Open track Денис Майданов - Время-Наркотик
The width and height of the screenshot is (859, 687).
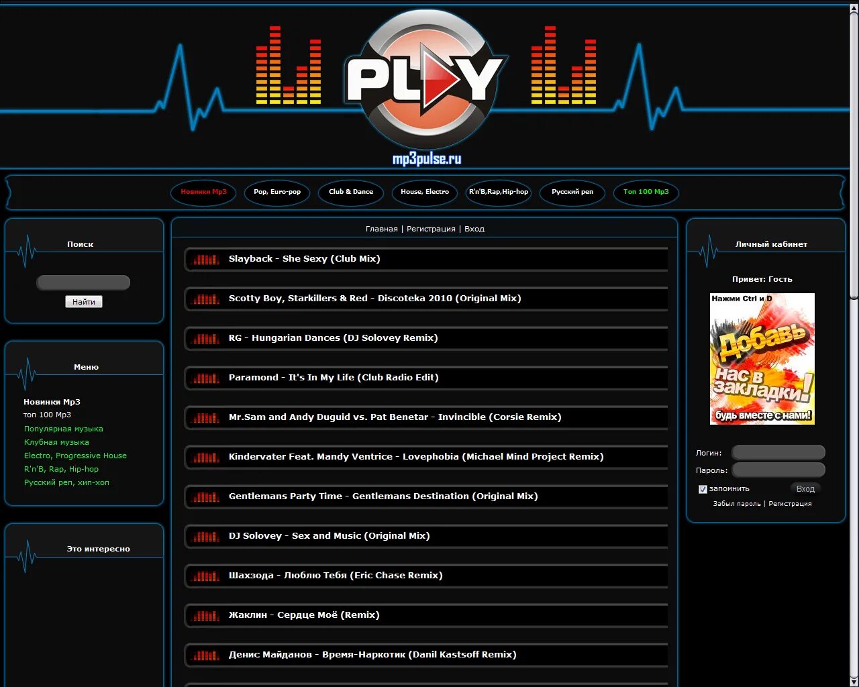[372, 655]
